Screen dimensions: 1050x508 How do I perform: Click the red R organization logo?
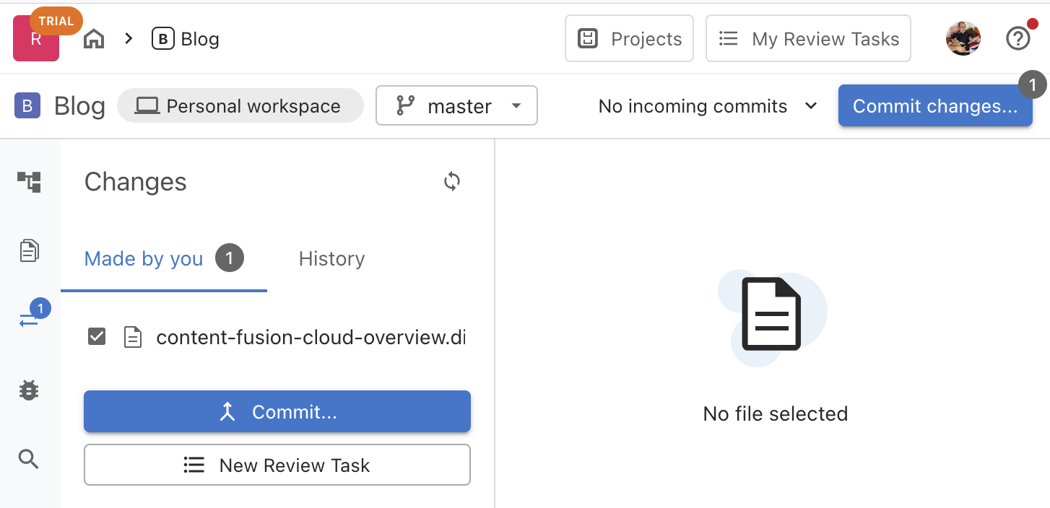[x=35, y=40]
